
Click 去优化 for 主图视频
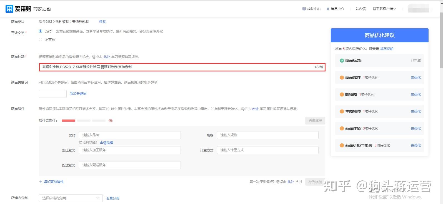click(x=416, y=111)
